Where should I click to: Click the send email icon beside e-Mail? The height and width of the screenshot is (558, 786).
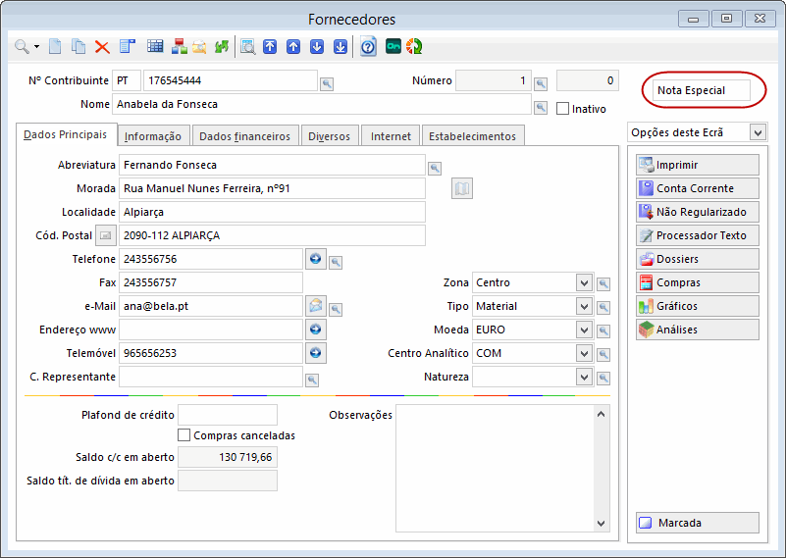(315, 306)
